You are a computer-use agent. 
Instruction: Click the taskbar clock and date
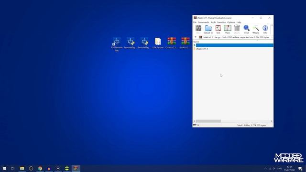point(290,169)
